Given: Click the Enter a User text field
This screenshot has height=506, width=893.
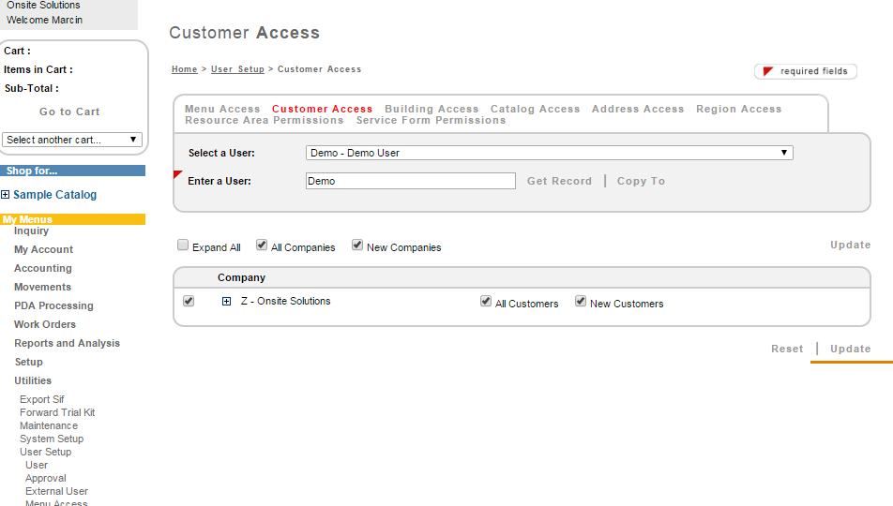Looking at the screenshot, I should coord(410,181).
